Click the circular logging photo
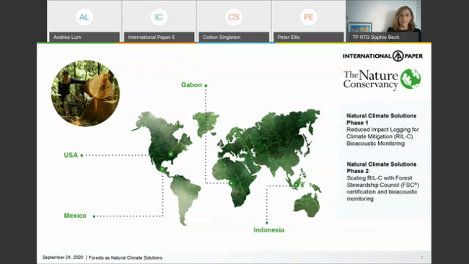This screenshot has height=264, width=469. 85,93
